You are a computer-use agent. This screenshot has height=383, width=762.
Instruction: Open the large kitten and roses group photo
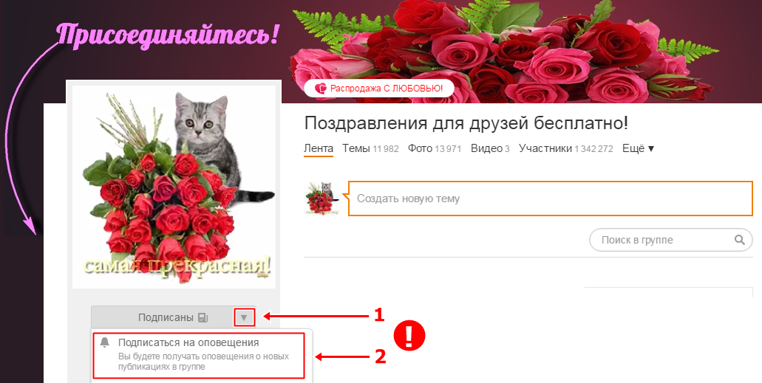(174, 187)
